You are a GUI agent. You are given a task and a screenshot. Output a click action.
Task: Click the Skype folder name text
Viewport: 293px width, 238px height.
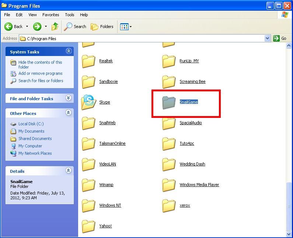(105, 102)
